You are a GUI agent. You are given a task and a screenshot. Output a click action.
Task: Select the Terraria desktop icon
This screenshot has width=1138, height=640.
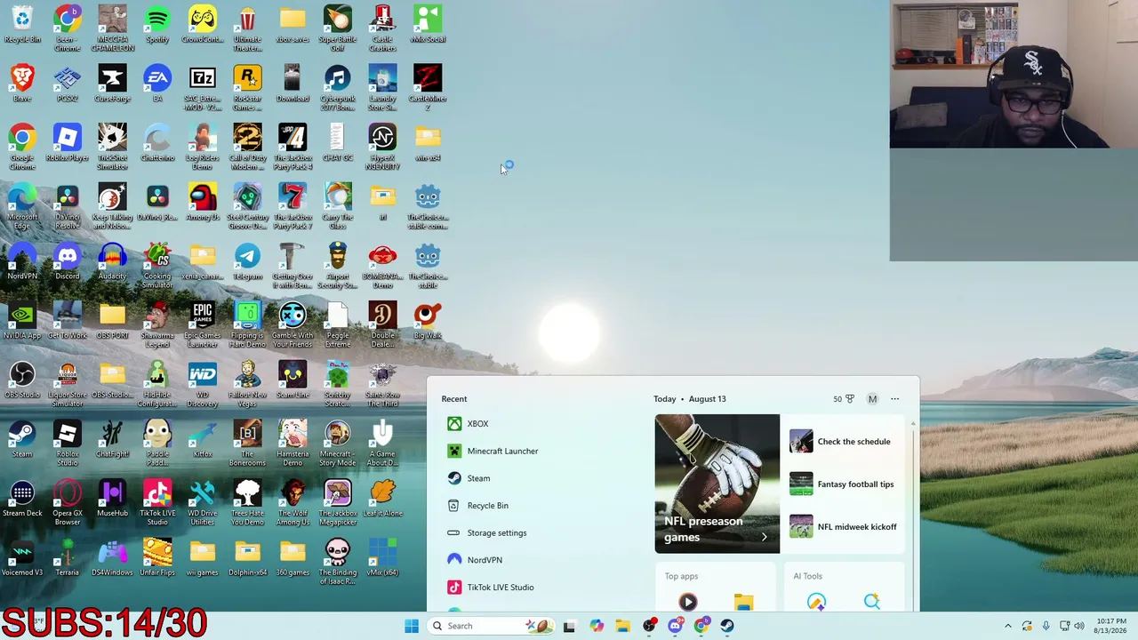coord(68,559)
